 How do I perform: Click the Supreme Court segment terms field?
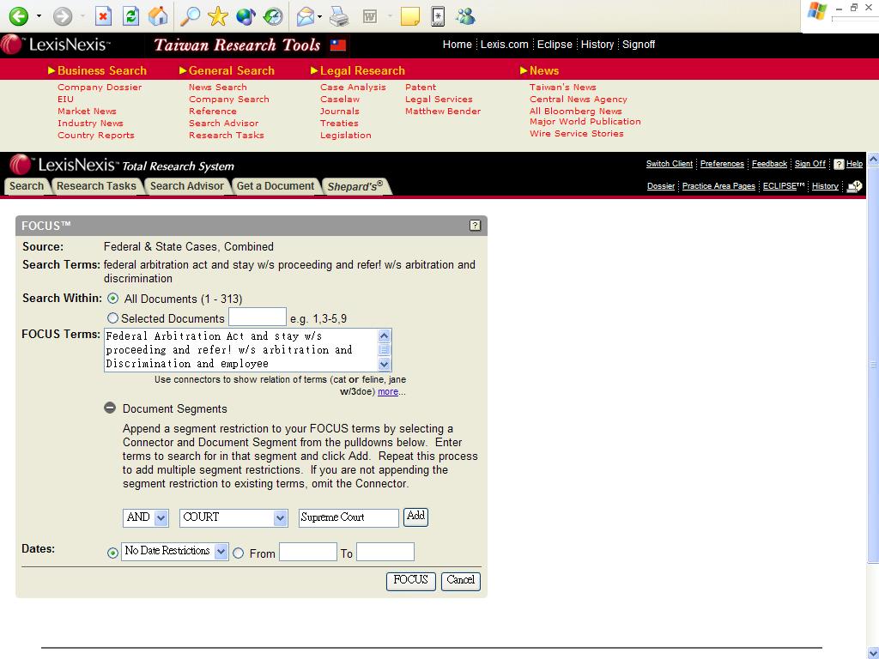(x=349, y=517)
